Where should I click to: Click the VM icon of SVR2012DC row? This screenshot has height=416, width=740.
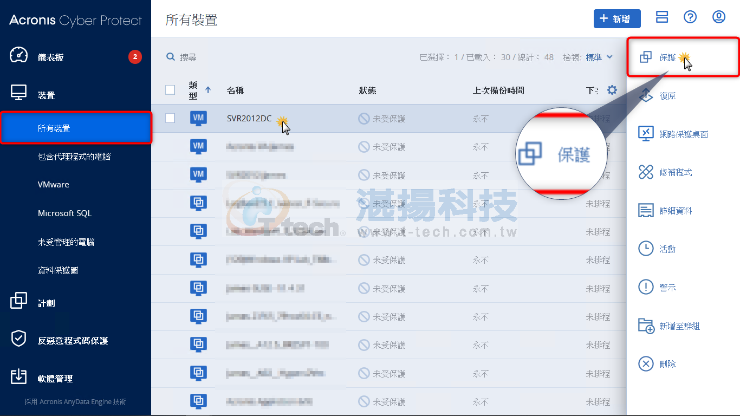tap(198, 118)
